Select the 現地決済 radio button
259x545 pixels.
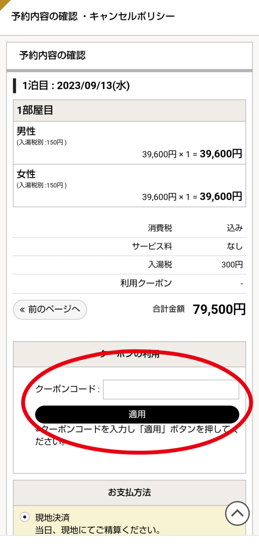coord(25,517)
